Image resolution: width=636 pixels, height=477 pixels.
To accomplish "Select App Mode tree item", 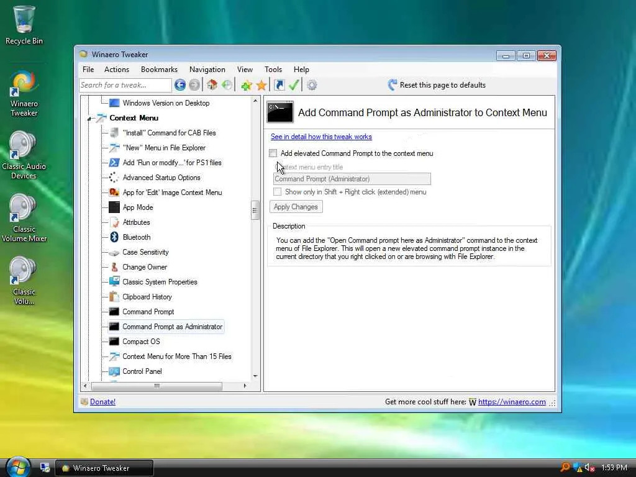I will [138, 207].
